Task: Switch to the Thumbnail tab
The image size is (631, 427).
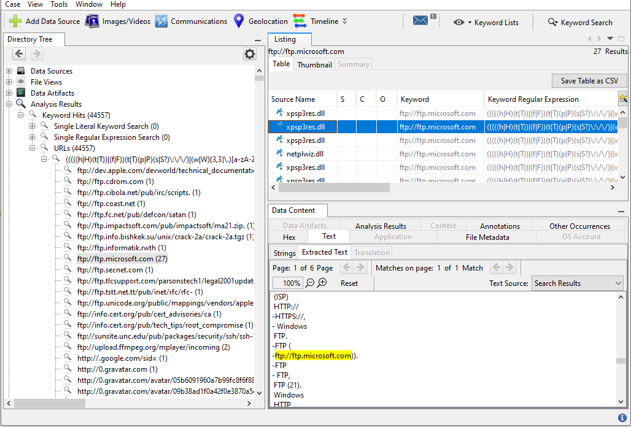Action: 314,64
